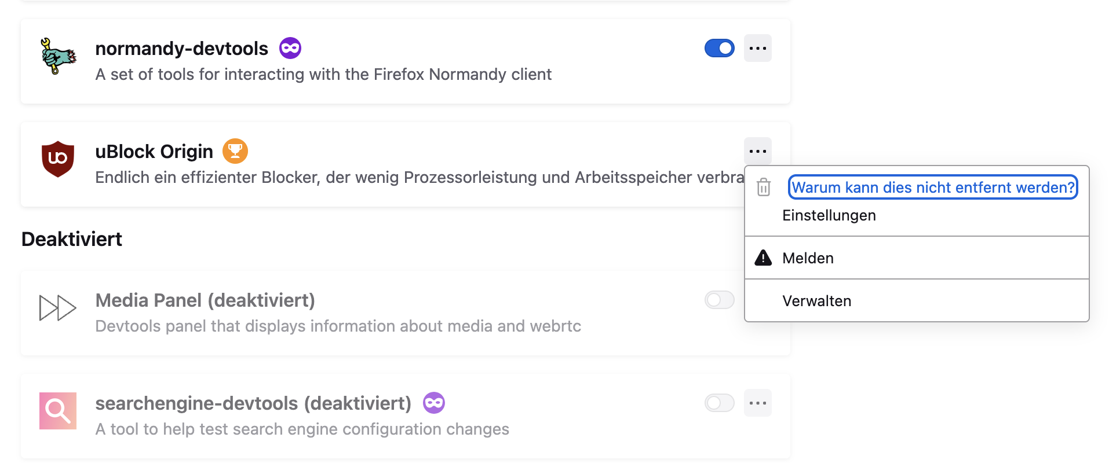Click the uBlock Origin extension title
The height and width of the screenshot is (463, 1109).
[x=154, y=151]
